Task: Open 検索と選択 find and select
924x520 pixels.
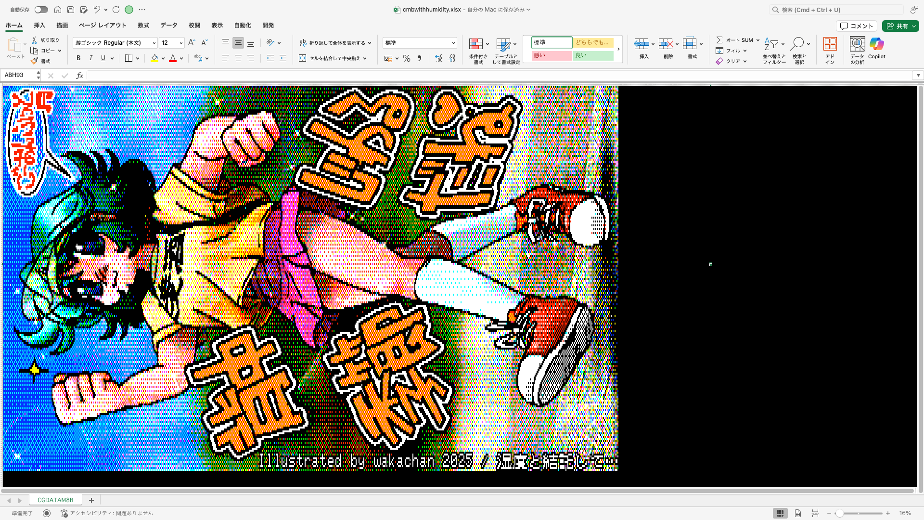Action: click(799, 51)
